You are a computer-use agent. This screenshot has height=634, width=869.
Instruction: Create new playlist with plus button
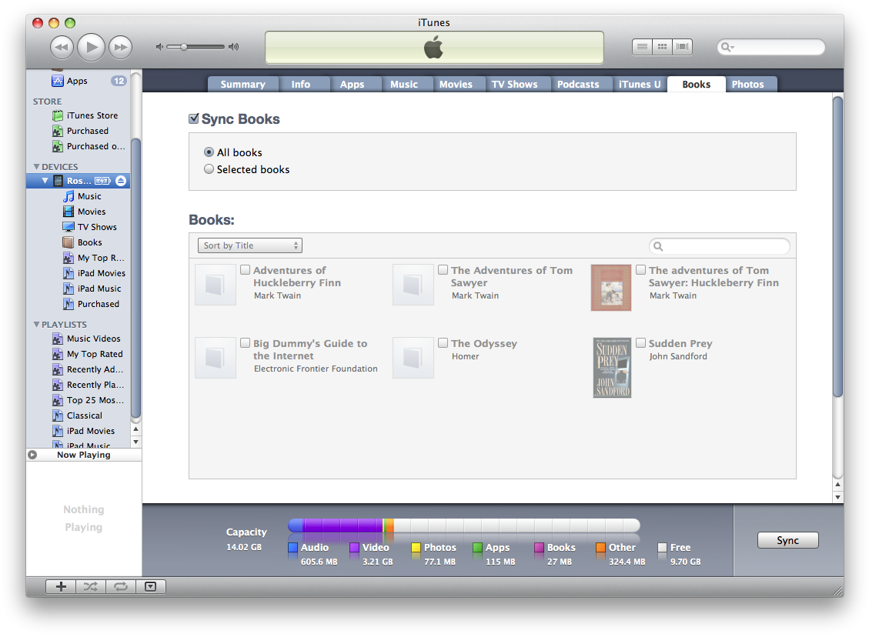point(61,586)
